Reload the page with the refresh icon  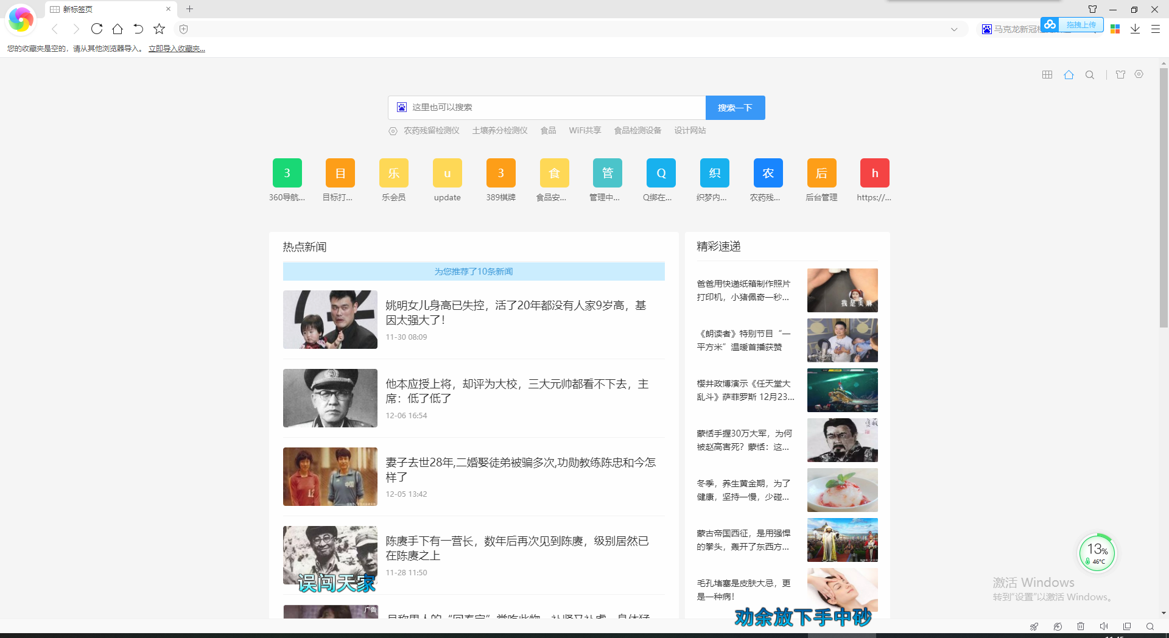point(97,29)
